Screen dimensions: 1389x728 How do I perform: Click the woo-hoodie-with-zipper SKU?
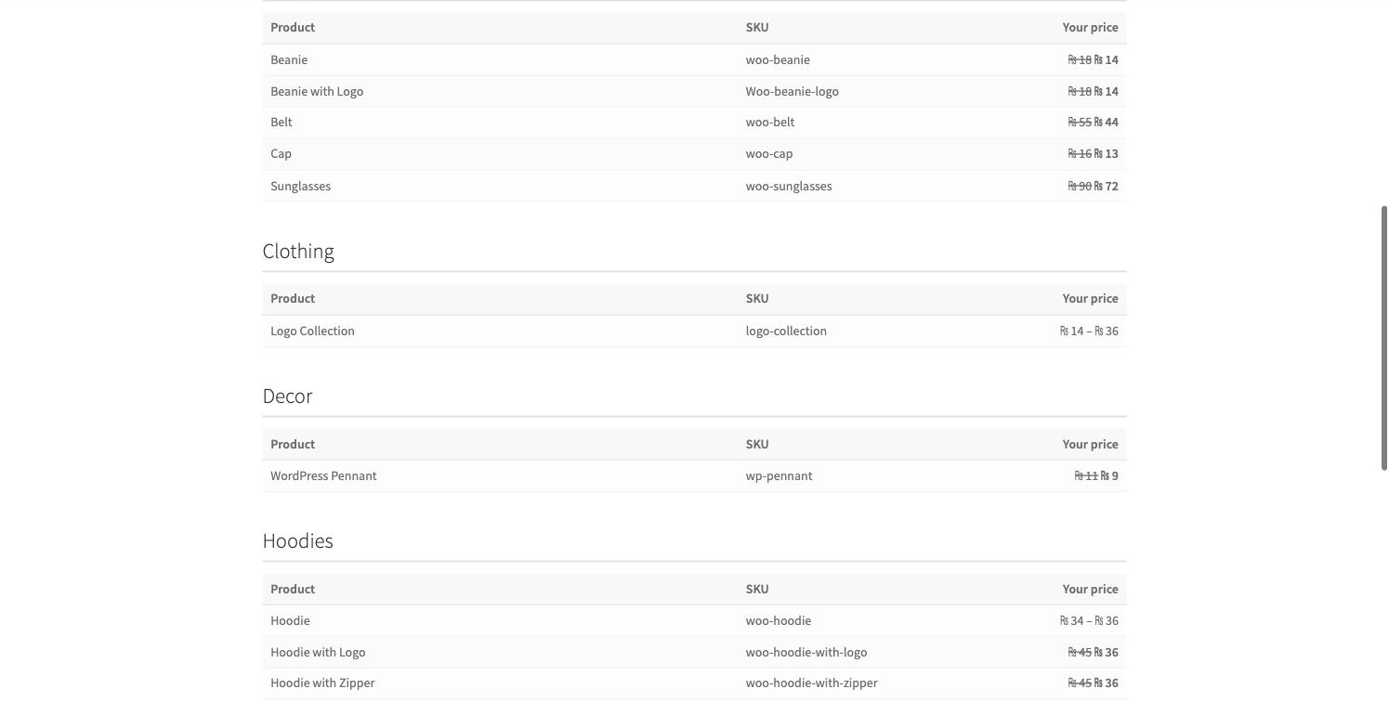[x=811, y=682]
